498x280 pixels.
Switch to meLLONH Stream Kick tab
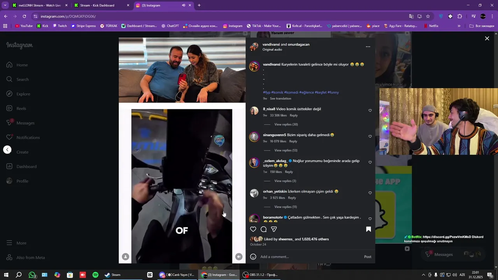tap(39, 5)
